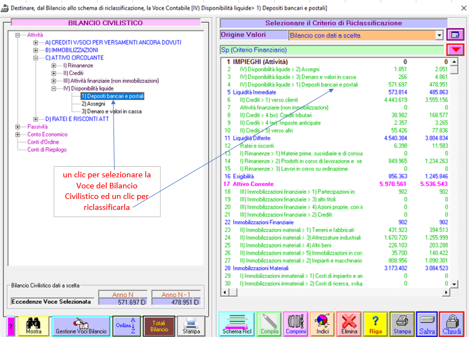The image size is (469, 337).
Task: Select row 4 Depositi bancari e postali
Action: (x=337, y=85)
